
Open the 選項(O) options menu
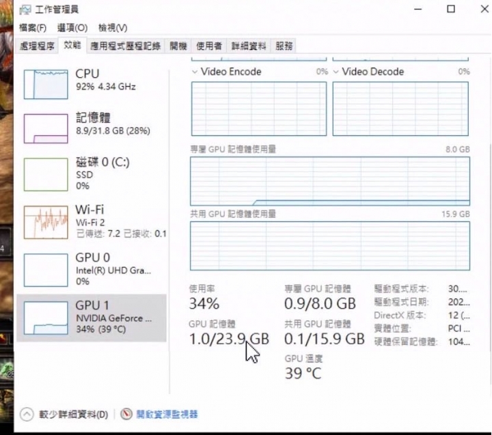[x=72, y=28]
